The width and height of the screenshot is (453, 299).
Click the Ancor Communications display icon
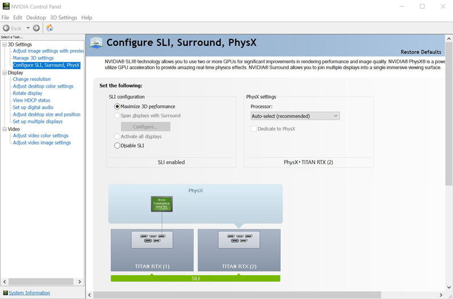tap(162, 204)
